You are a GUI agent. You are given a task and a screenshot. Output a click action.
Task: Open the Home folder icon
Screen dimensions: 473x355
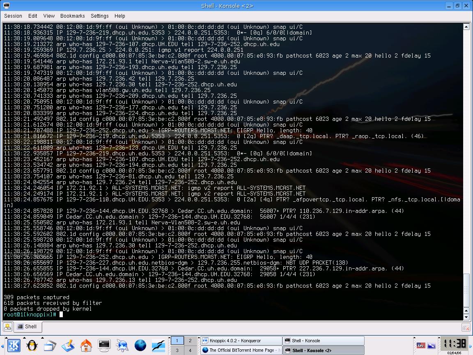click(x=86, y=345)
